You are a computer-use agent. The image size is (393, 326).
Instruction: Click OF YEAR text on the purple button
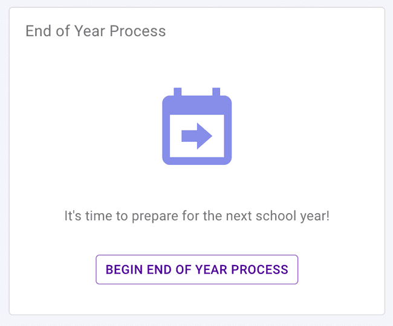pos(198,269)
